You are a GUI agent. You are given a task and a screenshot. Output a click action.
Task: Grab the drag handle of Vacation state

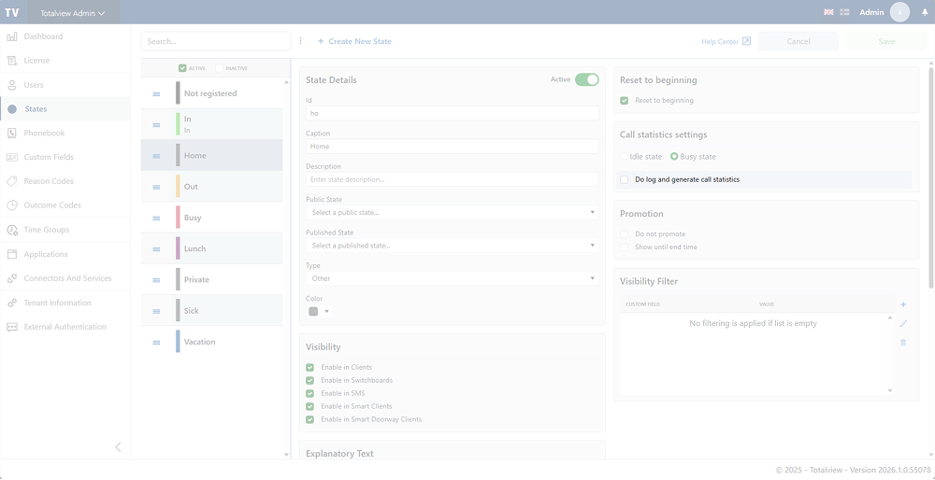[156, 343]
